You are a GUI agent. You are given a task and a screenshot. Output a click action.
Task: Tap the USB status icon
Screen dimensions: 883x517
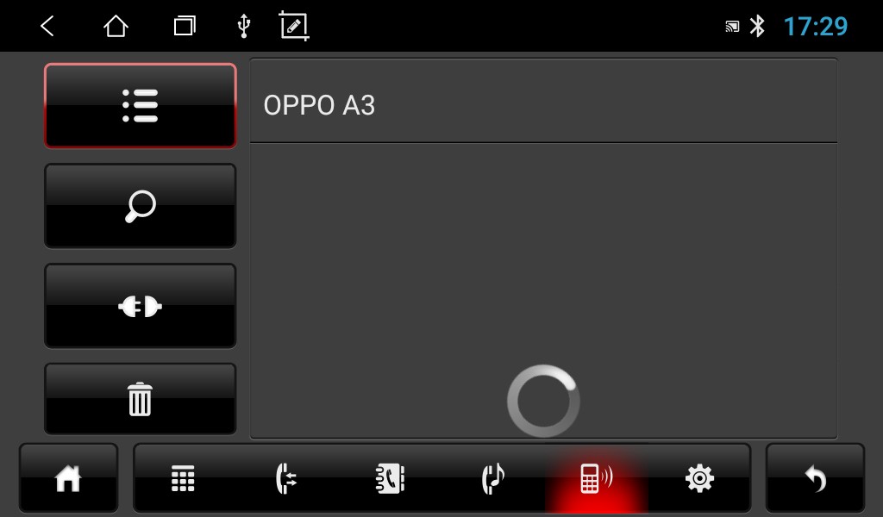pyautogui.click(x=244, y=26)
